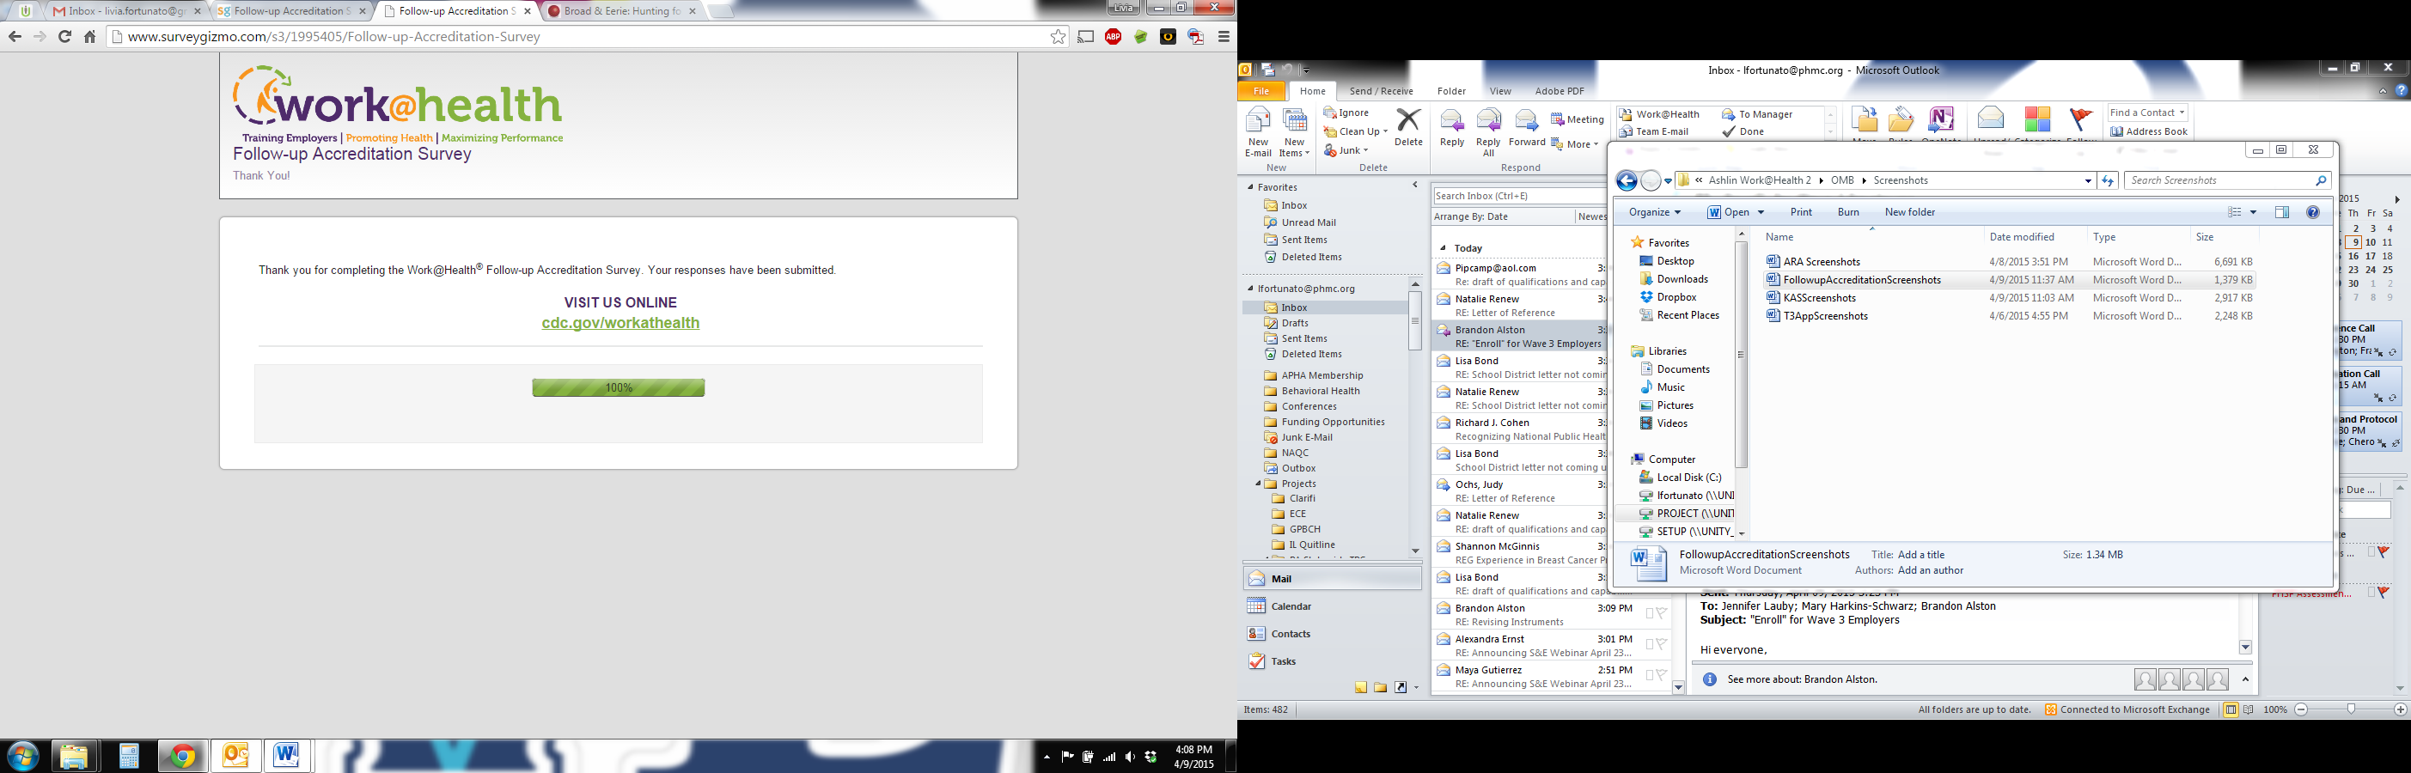Adjust the Outlook zoom slider

[2350, 709]
